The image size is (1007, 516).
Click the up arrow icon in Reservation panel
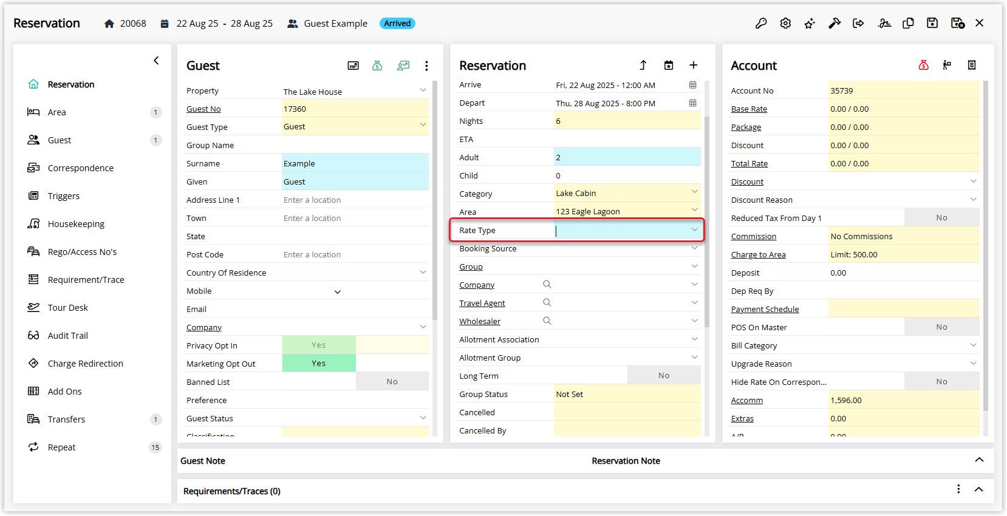point(643,65)
